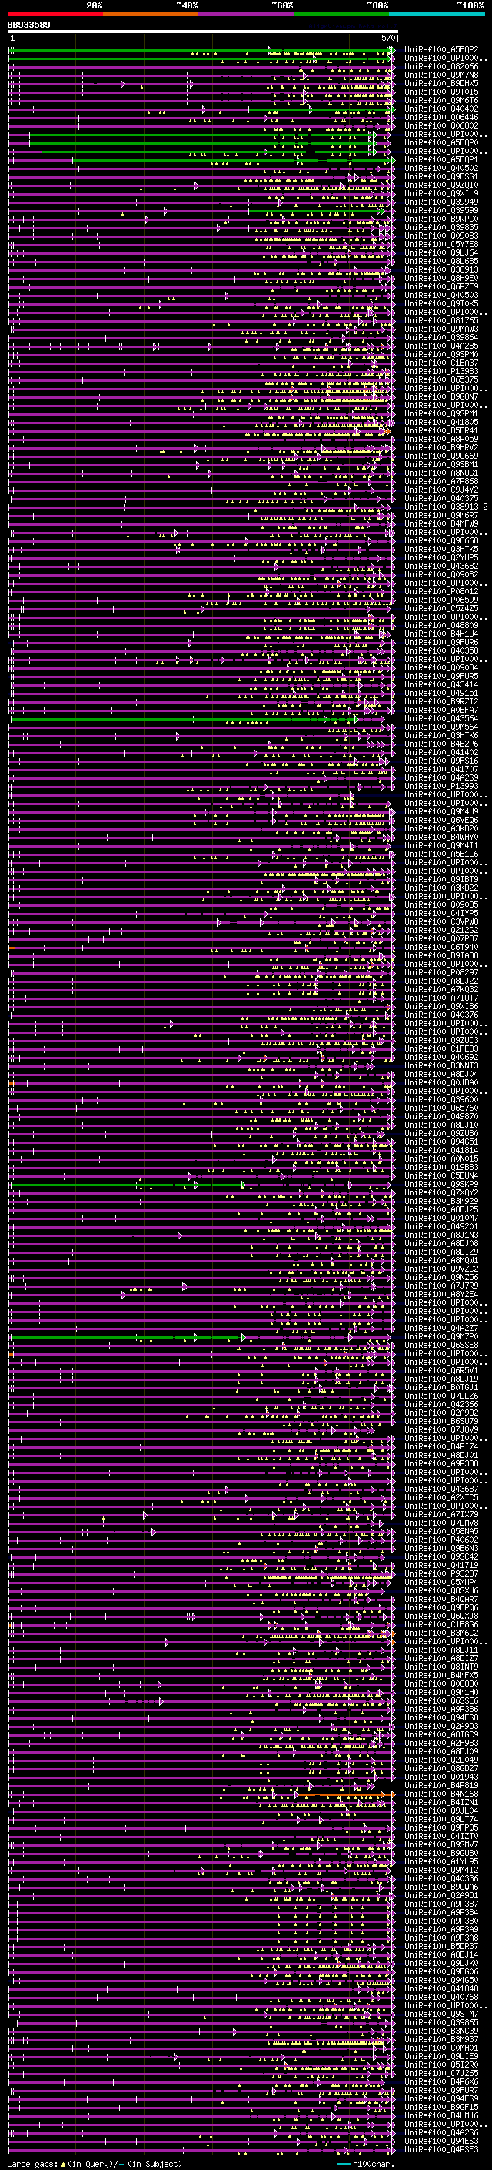Click hit label UniRef100_P93237
The width and height of the screenshot is (492, 2170).
click(441, 1573)
